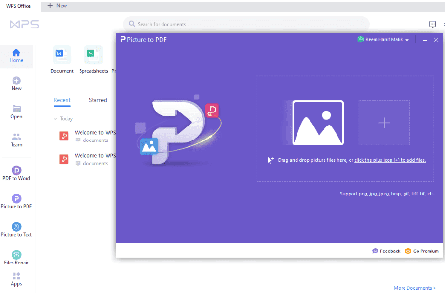Open the Apps grid icon
The width and height of the screenshot is (445, 293).
point(16,277)
